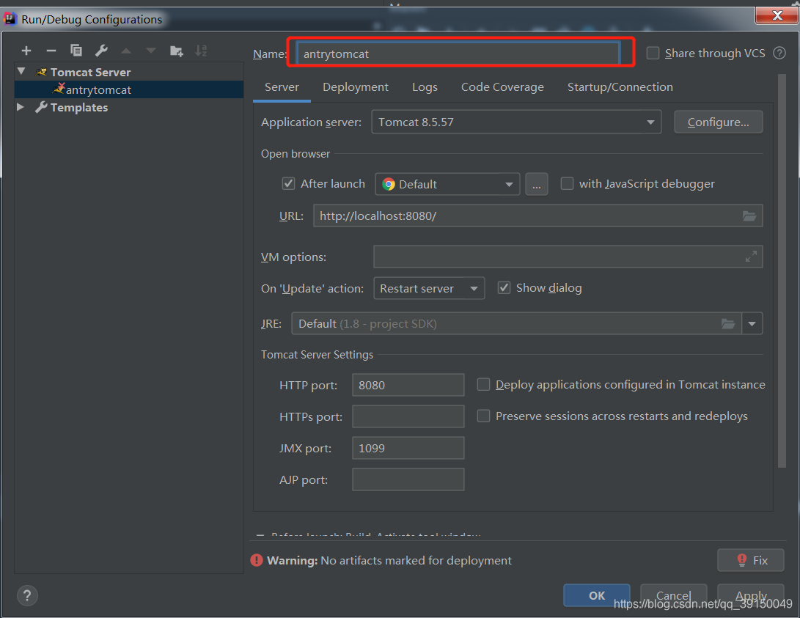Click IntelliJ icon in title bar
This screenshot has height=618, width=800.
(x=10, y=19)
